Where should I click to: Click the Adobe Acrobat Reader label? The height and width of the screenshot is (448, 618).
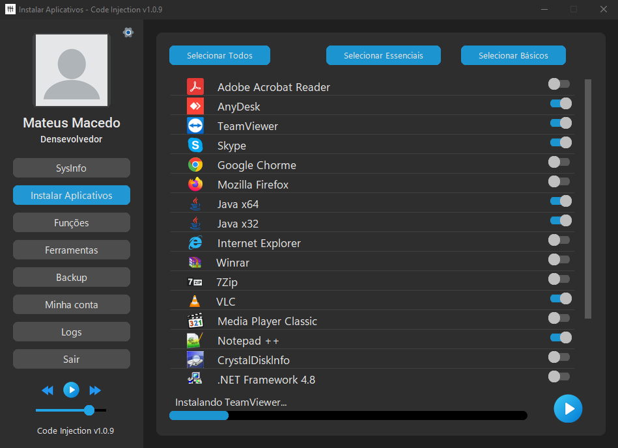274,87
